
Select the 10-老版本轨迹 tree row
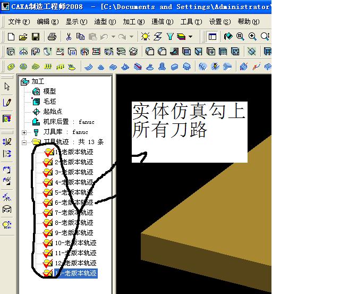tap(75, 243)
